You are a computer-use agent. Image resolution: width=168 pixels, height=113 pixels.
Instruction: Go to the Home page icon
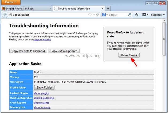[x=136, y=15]
